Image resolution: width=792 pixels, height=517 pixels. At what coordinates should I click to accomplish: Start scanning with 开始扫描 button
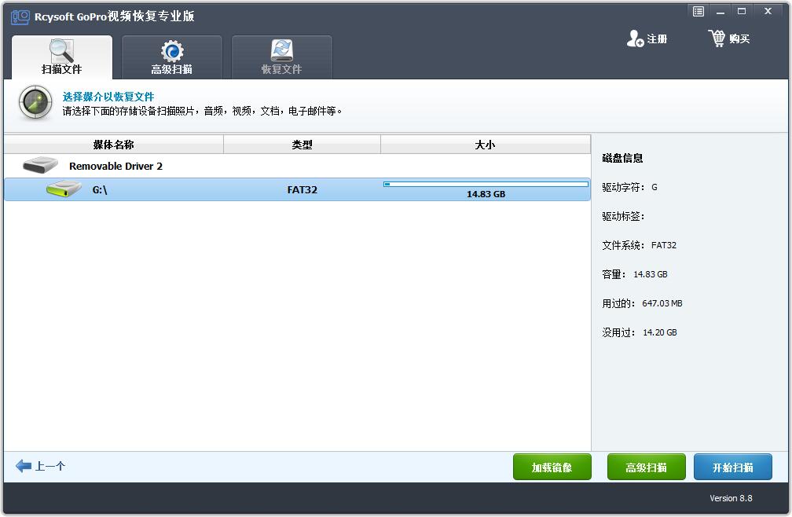tap(732, 467)
